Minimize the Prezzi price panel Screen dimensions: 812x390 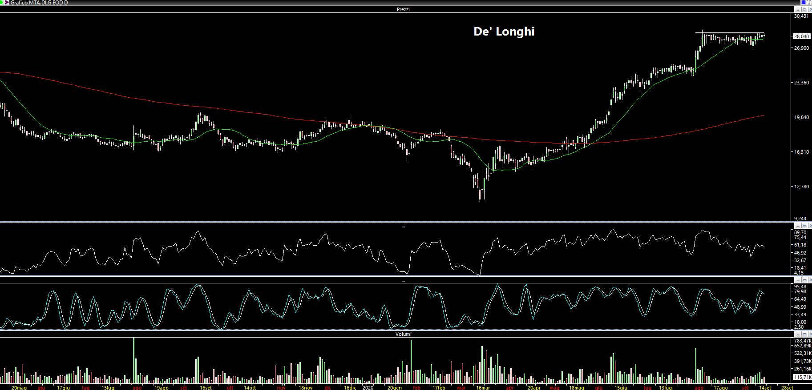click(798, 9)
